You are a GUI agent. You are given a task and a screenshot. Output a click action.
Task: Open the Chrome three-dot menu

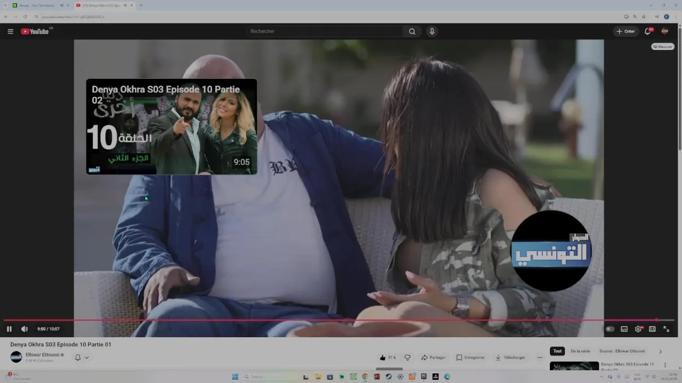676,16
